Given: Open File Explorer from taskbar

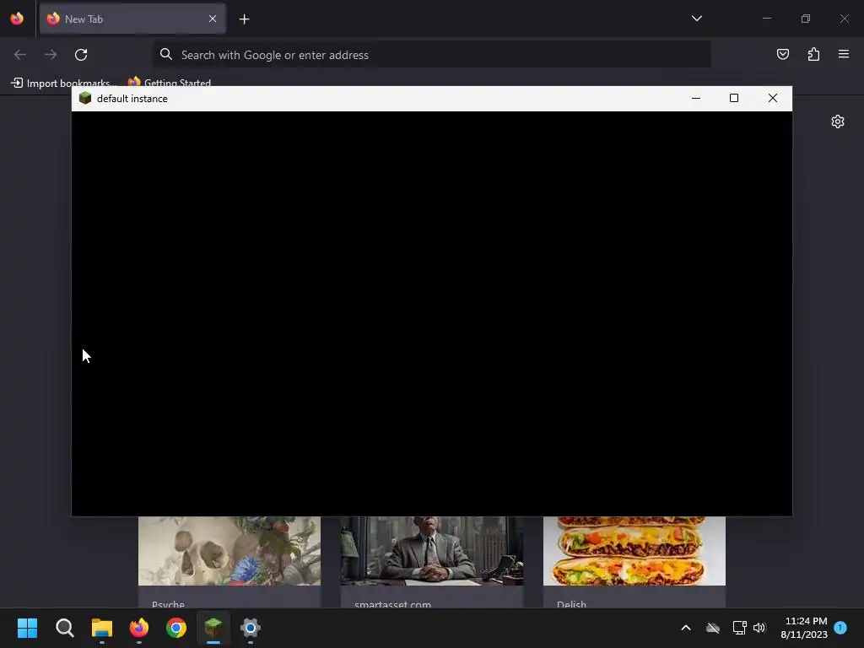Looking at the screenshot, I should point(102,628).
